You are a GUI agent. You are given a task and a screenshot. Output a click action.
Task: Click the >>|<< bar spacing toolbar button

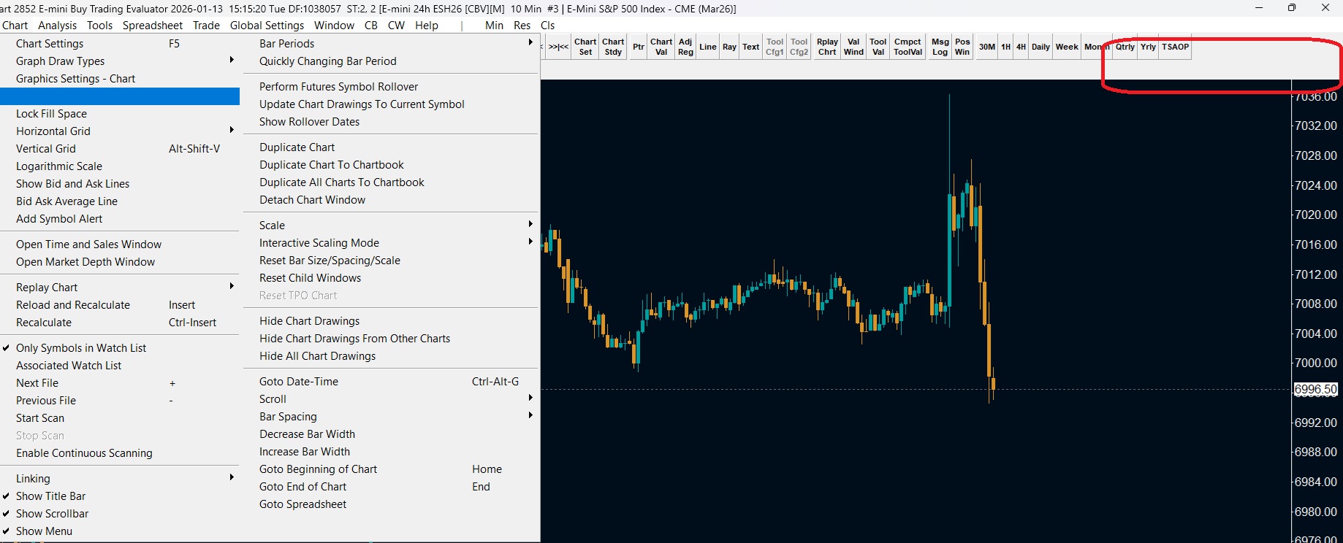[558, 47]
